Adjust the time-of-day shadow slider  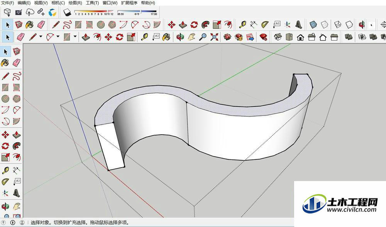click(137, 11)
